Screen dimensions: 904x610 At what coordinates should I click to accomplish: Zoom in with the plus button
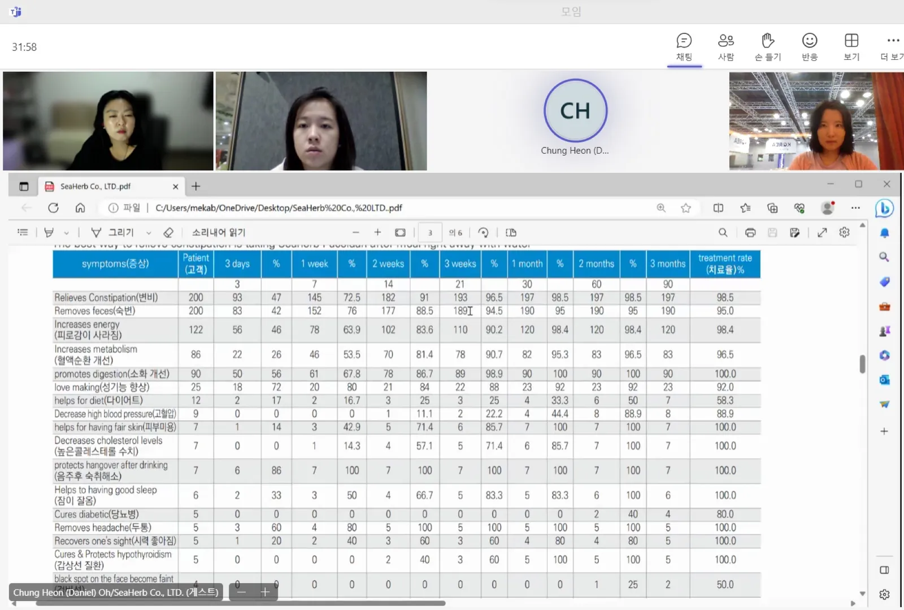[377, 232]
